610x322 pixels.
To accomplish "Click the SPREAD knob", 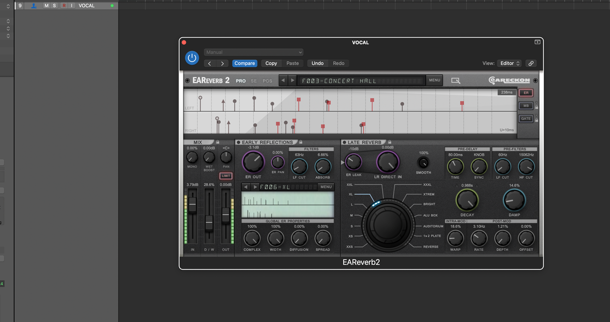I will (323, 238).
